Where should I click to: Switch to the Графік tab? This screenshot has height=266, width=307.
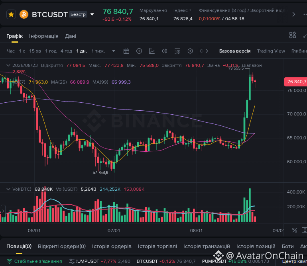(14, 36)
